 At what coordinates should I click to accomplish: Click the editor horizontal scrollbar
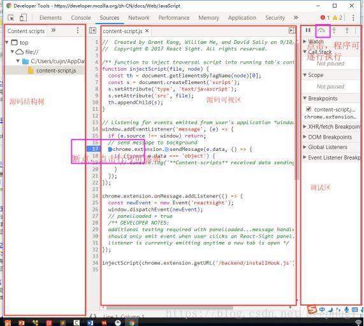coord(170,308)
